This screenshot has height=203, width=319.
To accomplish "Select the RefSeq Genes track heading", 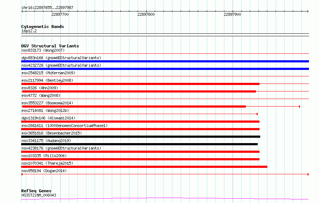I will coord(37,191).
